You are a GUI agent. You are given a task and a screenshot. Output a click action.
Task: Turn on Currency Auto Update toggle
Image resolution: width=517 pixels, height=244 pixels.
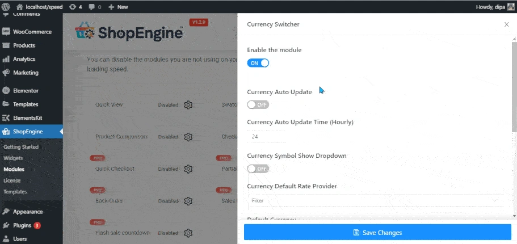[x=258, y=105]
